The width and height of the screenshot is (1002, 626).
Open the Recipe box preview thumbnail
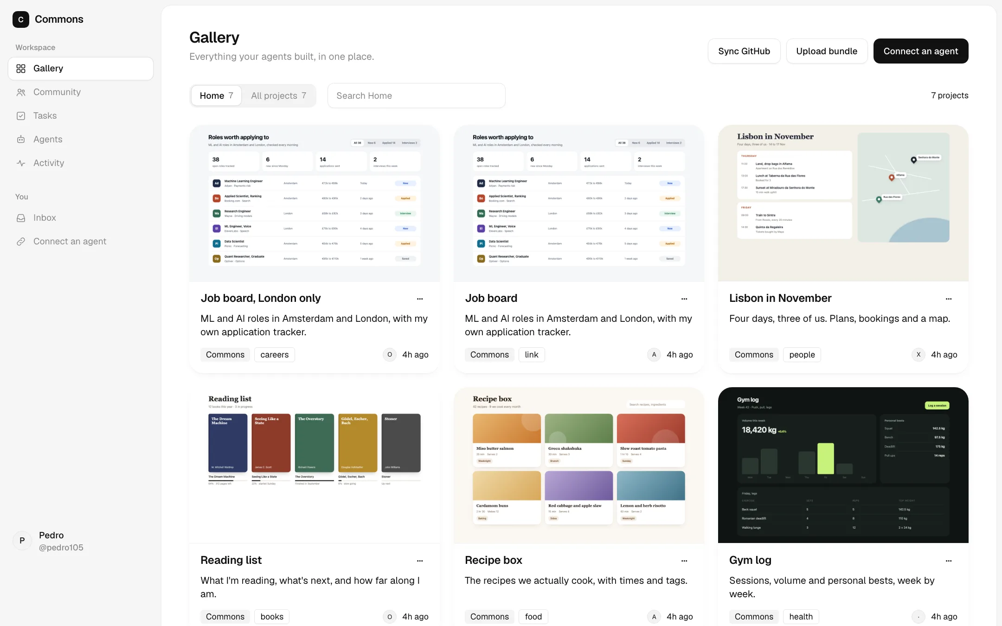(x=579, y=465)
